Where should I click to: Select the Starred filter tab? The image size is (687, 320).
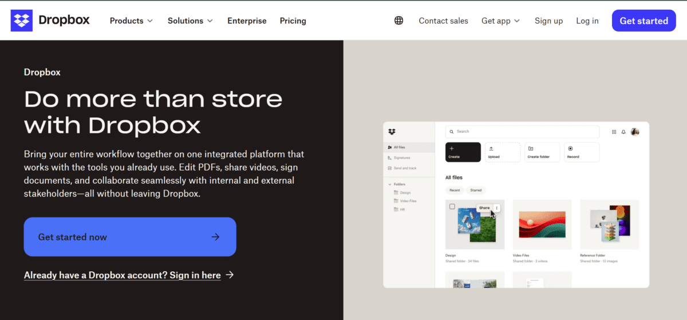476,190
